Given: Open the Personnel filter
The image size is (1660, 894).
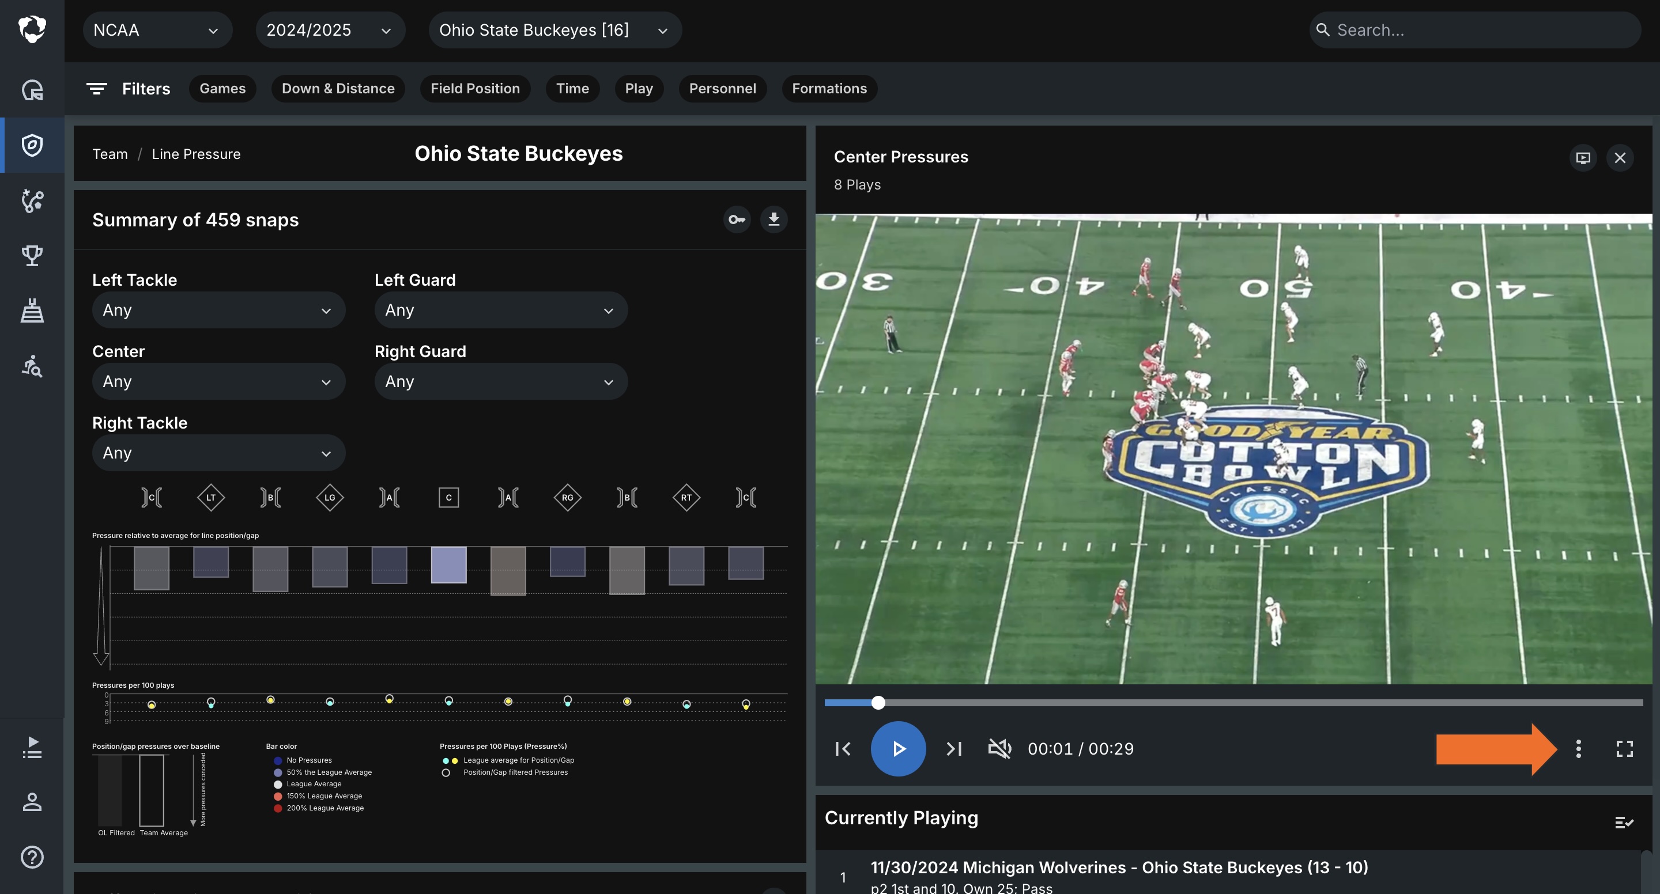Looking at the screenshot, I should click(722, 89).
